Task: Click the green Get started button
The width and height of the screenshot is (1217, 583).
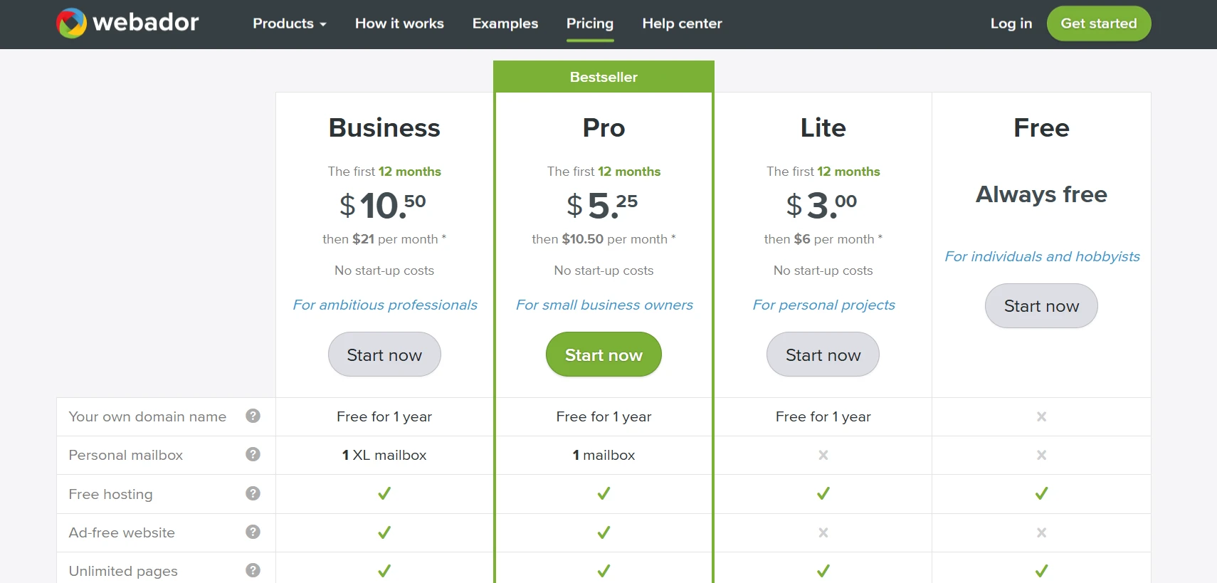Action: click(x=1099, y=23)
